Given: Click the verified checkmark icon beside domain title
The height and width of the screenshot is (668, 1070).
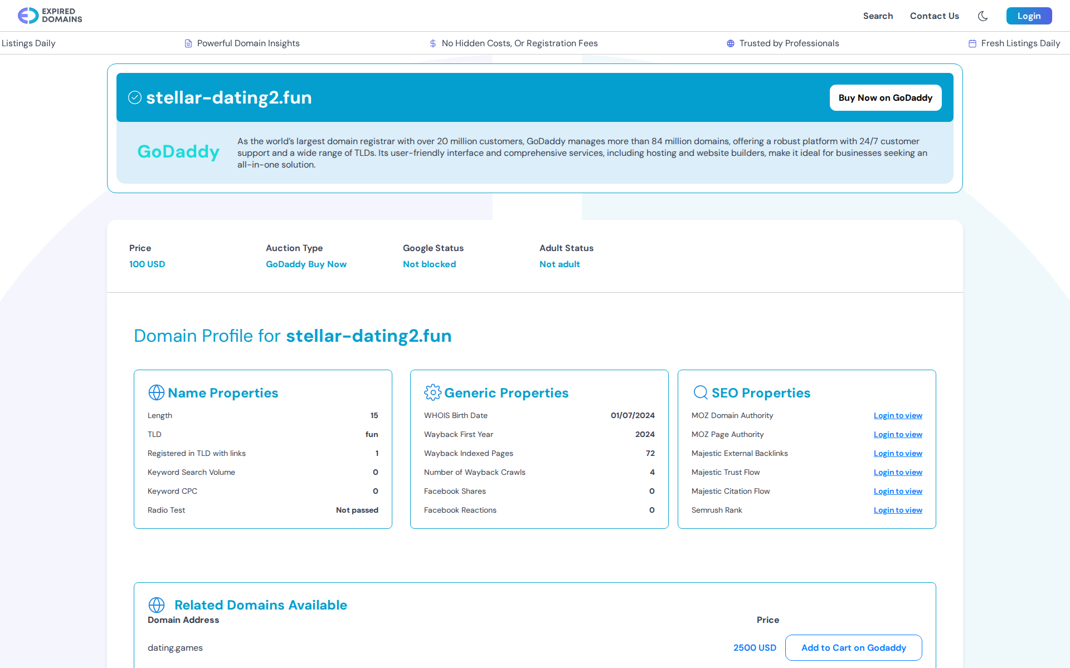Looking at the screenshot, I should click(x=135, y=97).
